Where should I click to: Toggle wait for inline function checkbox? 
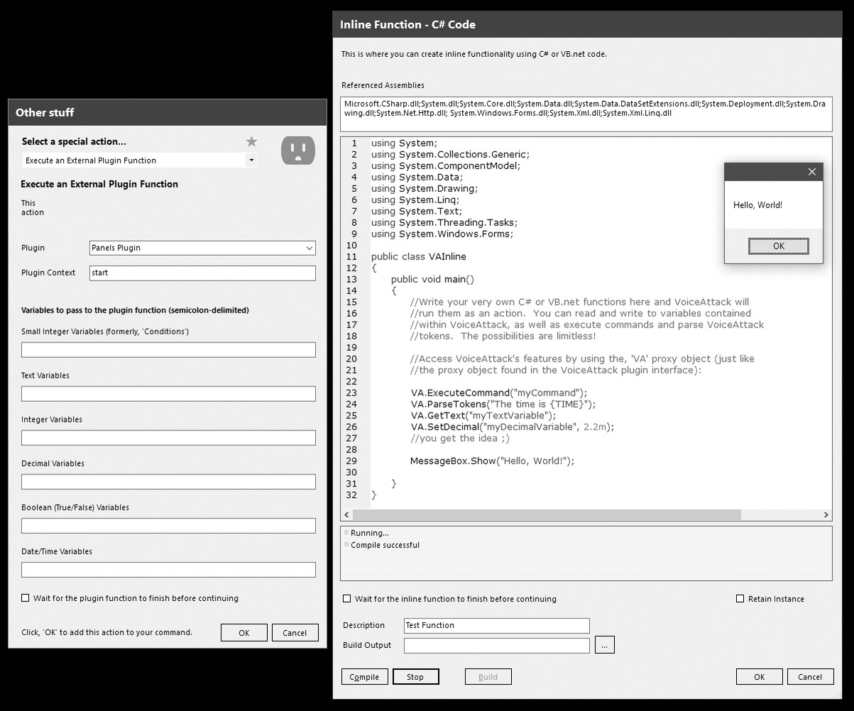346,599
